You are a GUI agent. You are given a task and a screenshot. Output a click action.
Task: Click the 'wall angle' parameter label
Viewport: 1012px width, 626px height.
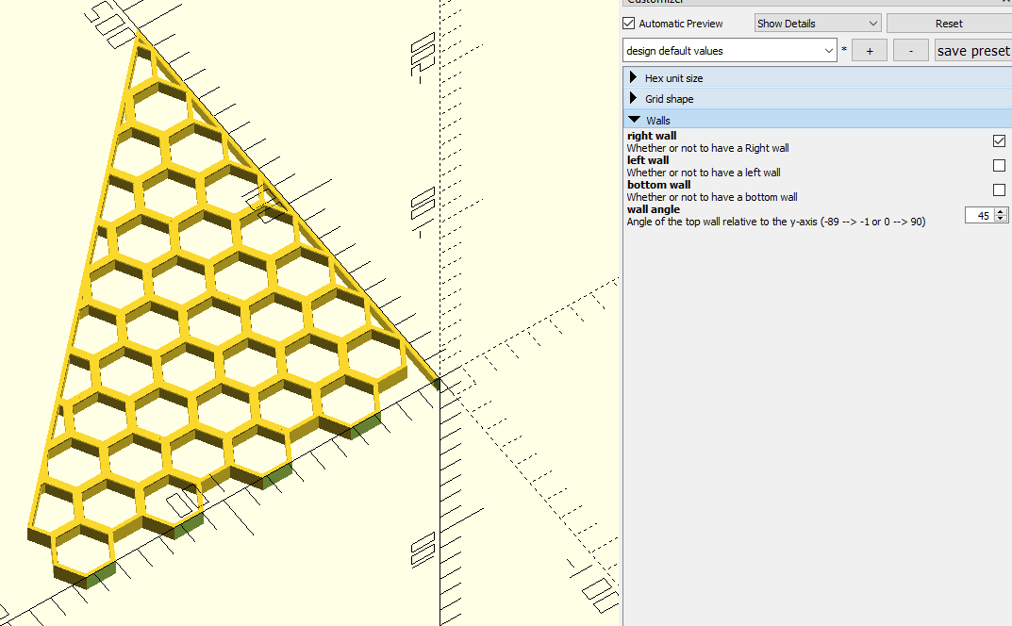click(654, 209)
